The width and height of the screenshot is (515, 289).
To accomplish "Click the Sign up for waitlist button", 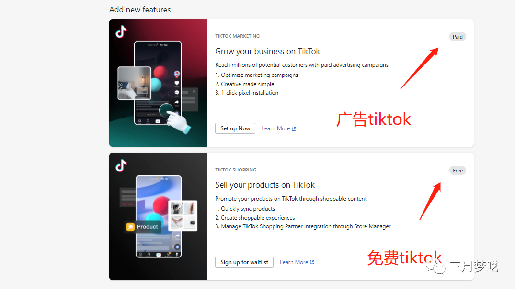I will pos(244,262).
